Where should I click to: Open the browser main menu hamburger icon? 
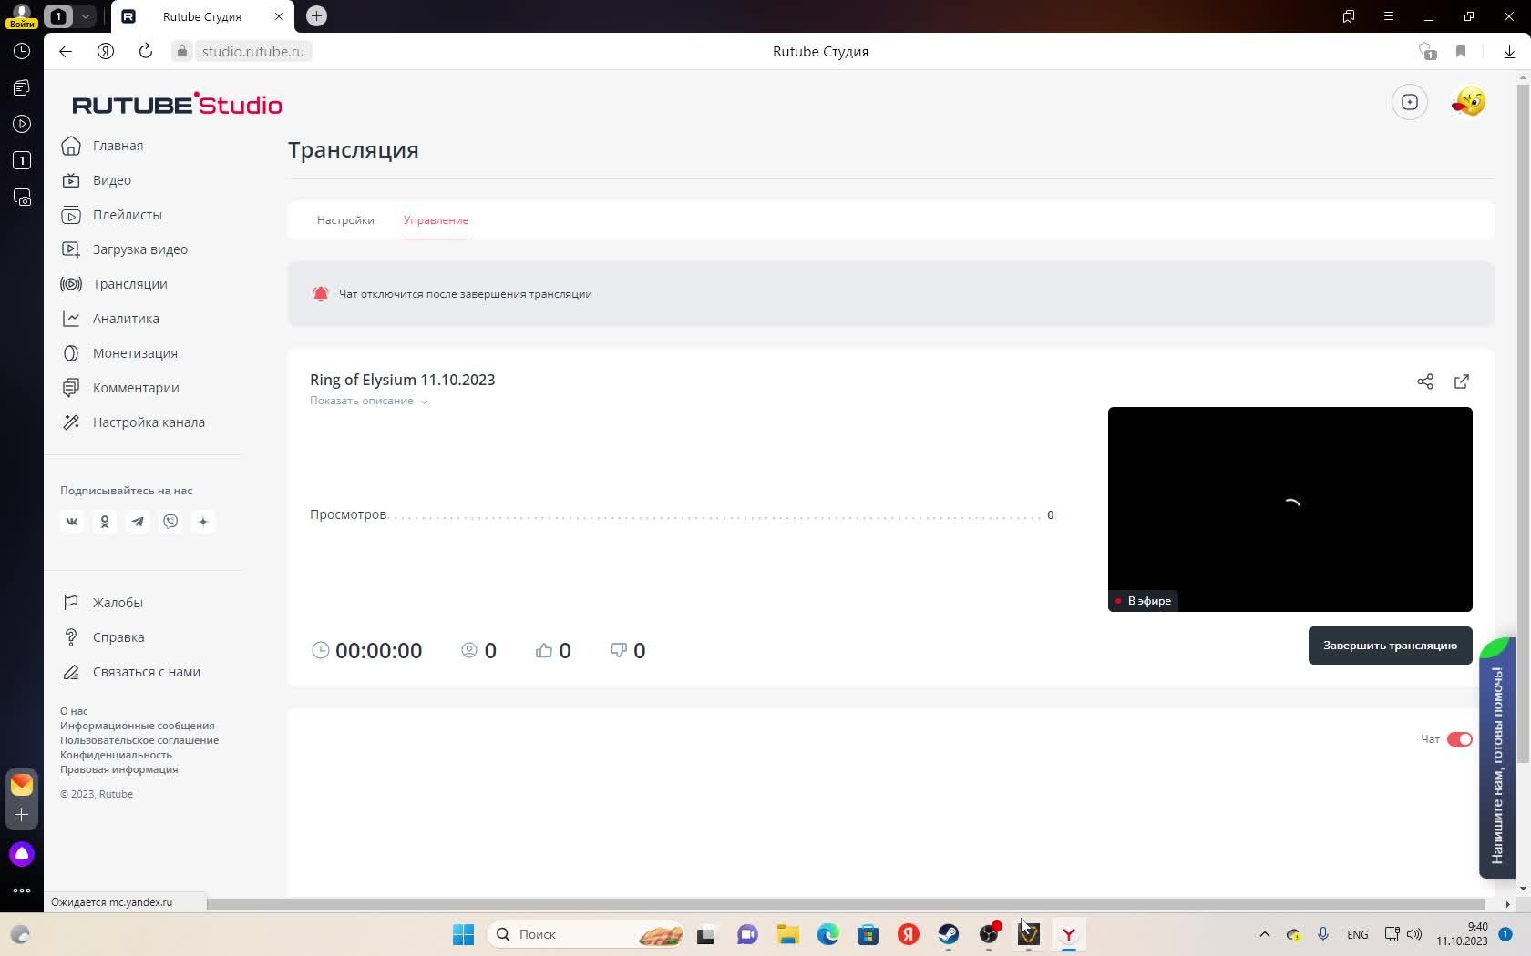click(x=1388, y=16)
